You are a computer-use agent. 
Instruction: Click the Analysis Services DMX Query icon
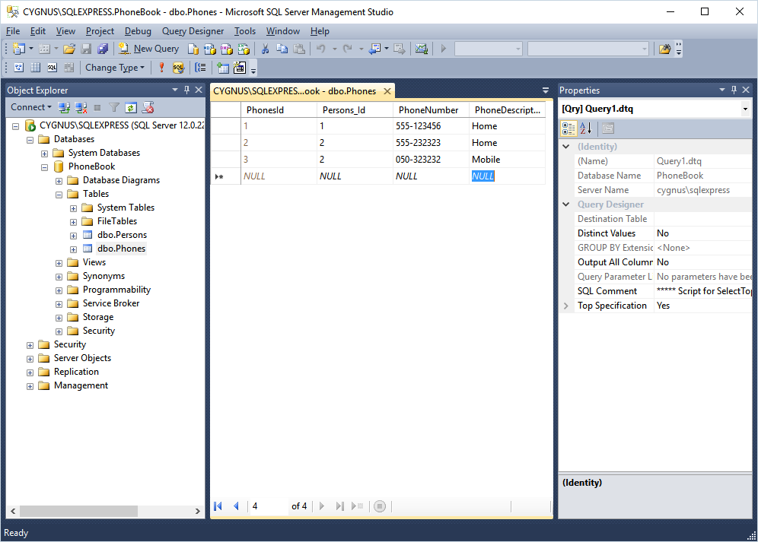point(226,49)
